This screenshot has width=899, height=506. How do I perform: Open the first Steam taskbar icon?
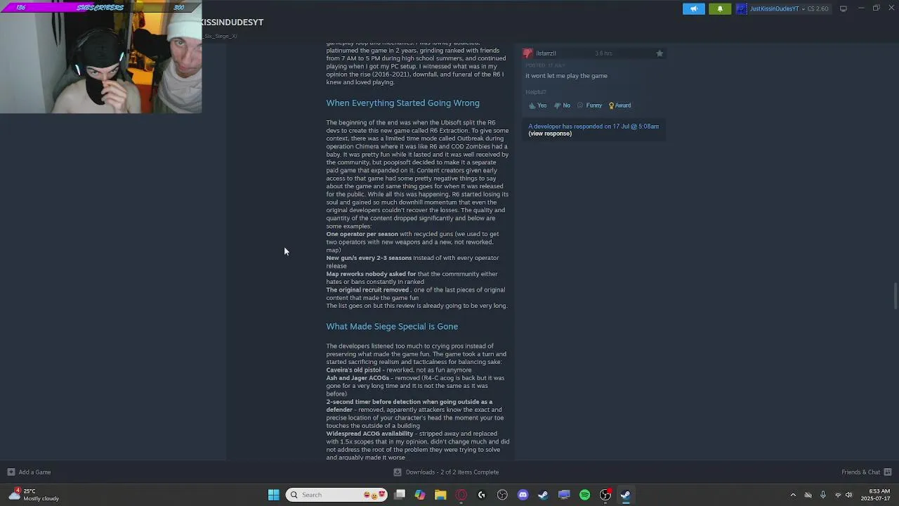tap(543, 495)
